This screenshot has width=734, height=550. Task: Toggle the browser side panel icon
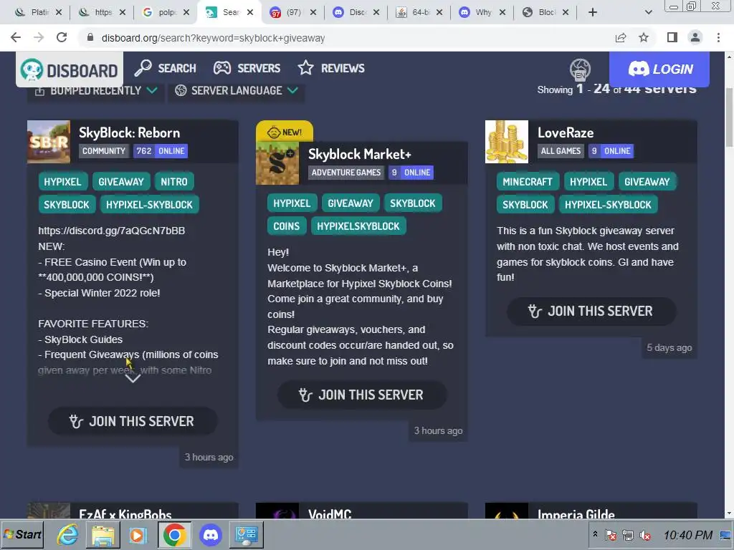coord(672,37)
